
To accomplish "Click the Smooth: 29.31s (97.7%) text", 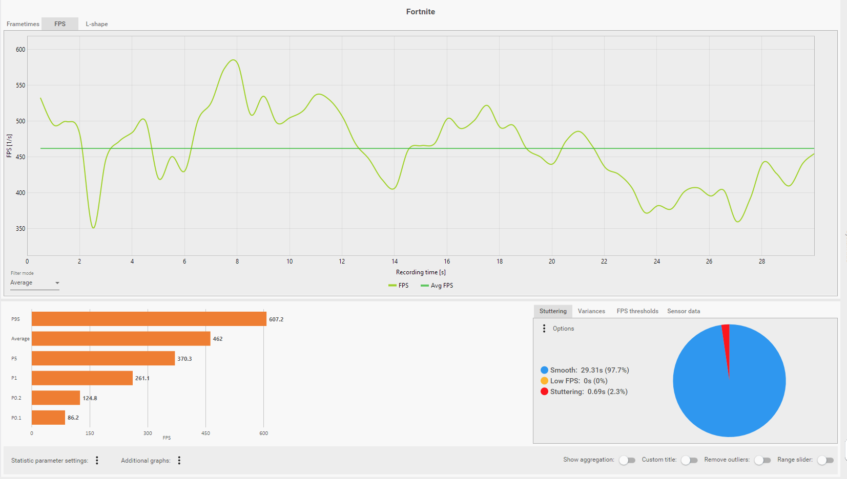I will point(590,370).
